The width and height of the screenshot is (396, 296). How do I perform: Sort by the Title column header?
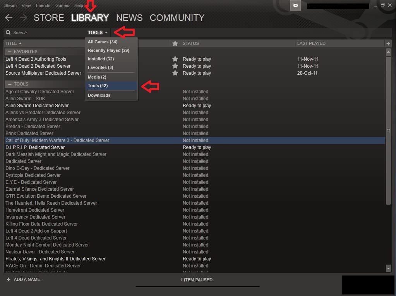[x=14, y=43]
